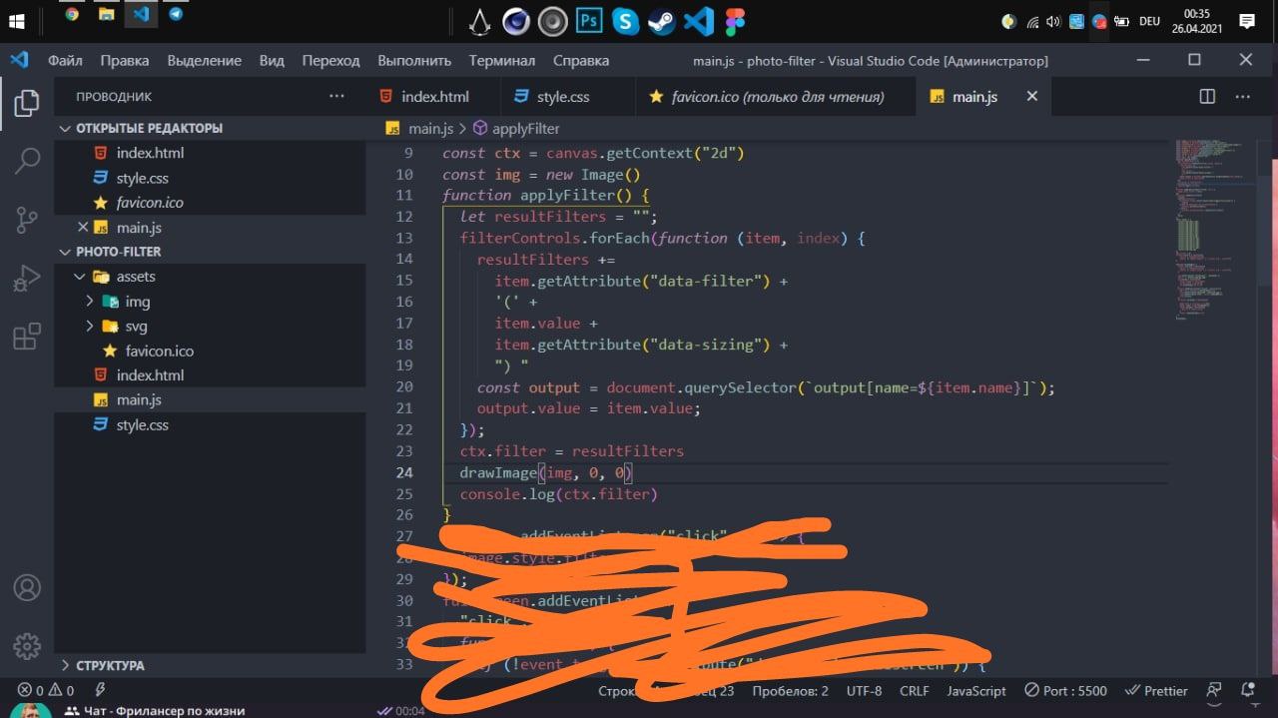Open the volume control in system tray
The image size is (1278, 718).
tap(1054, 20)
